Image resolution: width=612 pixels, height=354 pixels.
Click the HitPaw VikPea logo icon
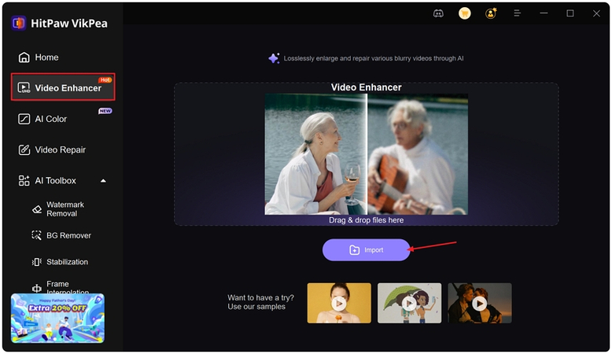[x=19, y=23]
